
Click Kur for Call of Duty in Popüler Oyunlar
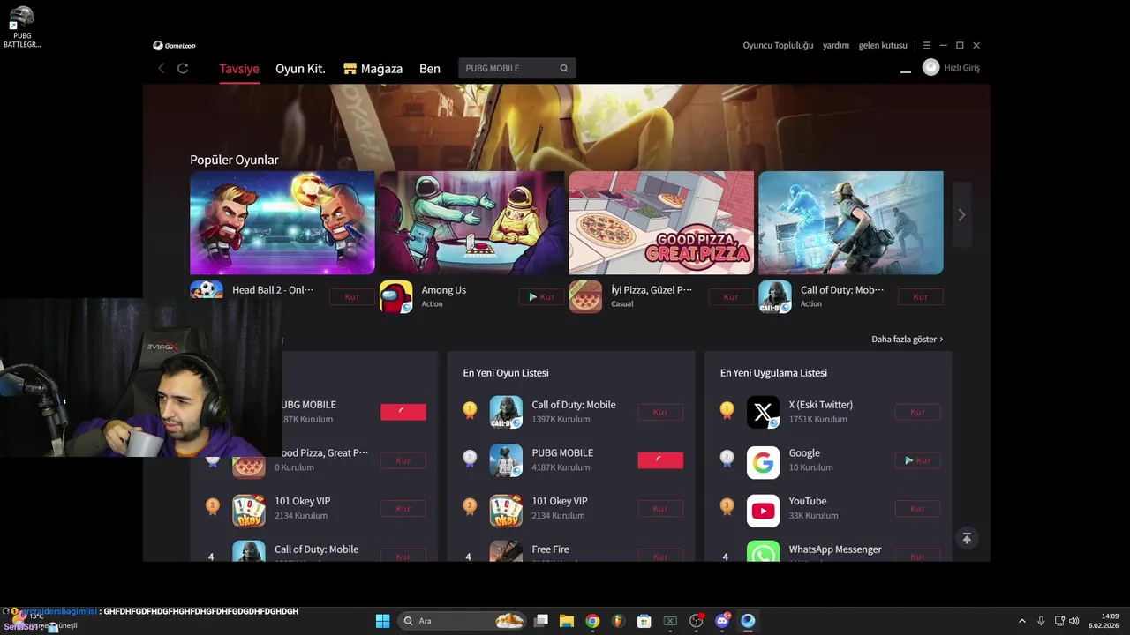pos(921,297)
